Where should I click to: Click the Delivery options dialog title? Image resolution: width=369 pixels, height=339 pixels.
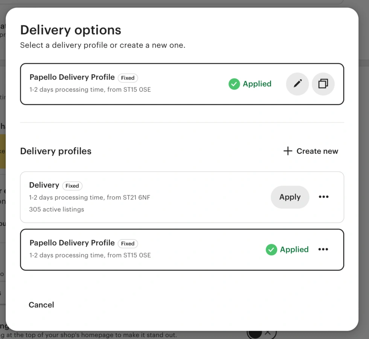(71, 30)
